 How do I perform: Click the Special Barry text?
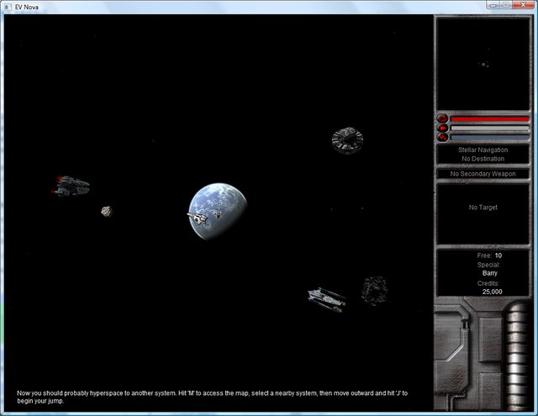pyautogui.click(x=489, y=273)
